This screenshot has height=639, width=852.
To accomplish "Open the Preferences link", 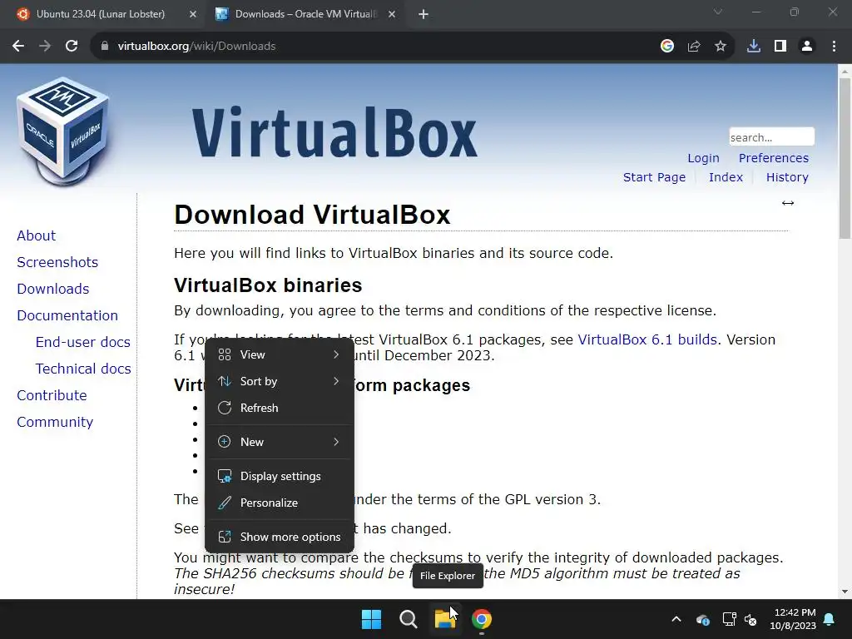I will (773, 158).
